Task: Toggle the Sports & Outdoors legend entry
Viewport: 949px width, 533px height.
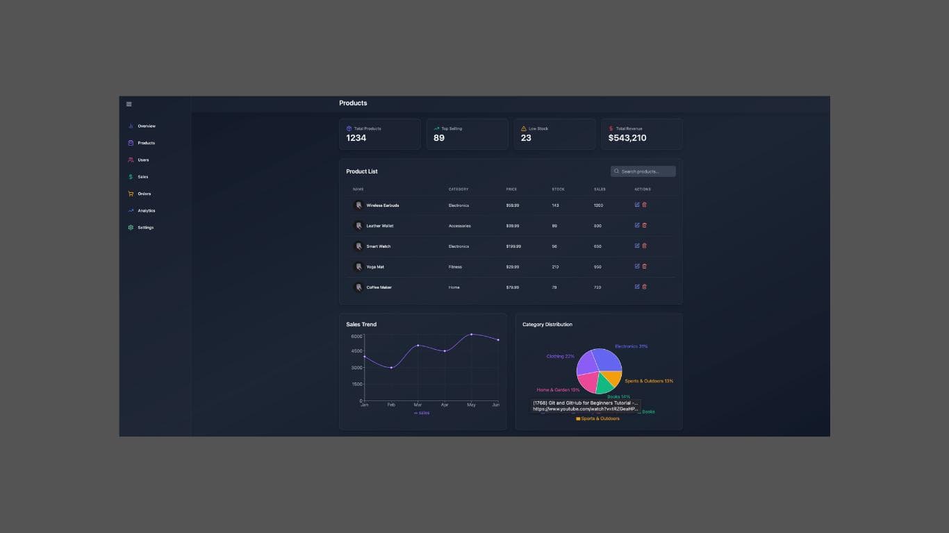Action: [597, 418]
